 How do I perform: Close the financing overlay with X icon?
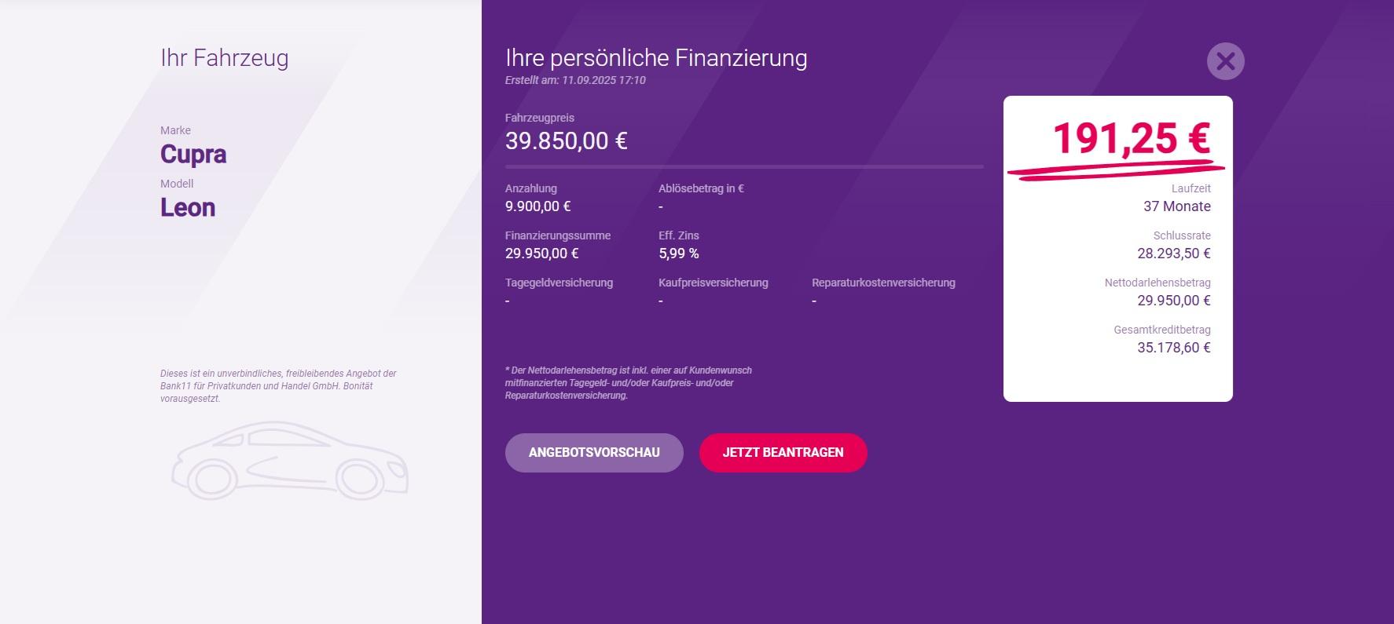pos(1225,61)
